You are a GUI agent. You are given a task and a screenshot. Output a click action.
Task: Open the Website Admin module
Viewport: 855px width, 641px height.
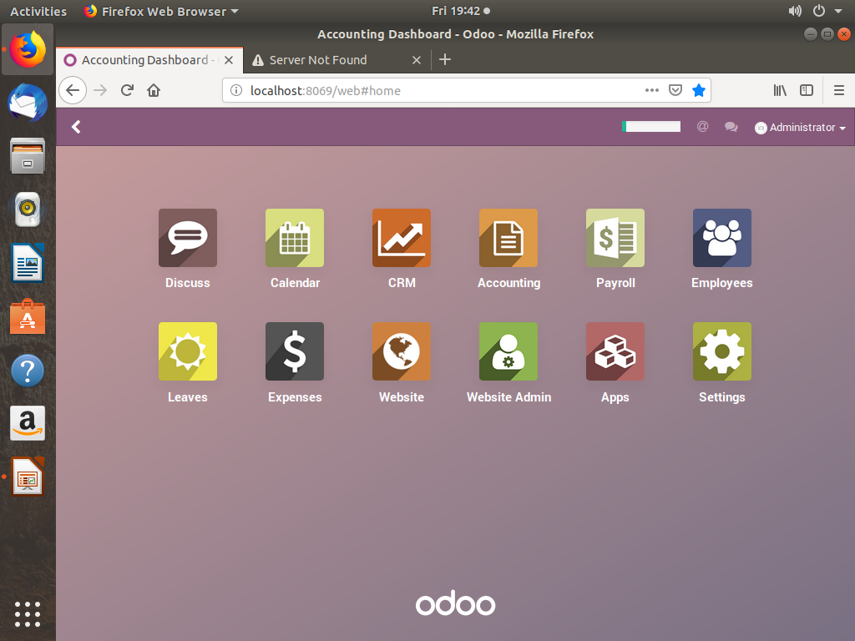click(508, 351)
